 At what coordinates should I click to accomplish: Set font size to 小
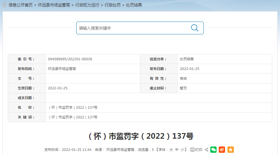pyautogui.click(x=182, y=150)
